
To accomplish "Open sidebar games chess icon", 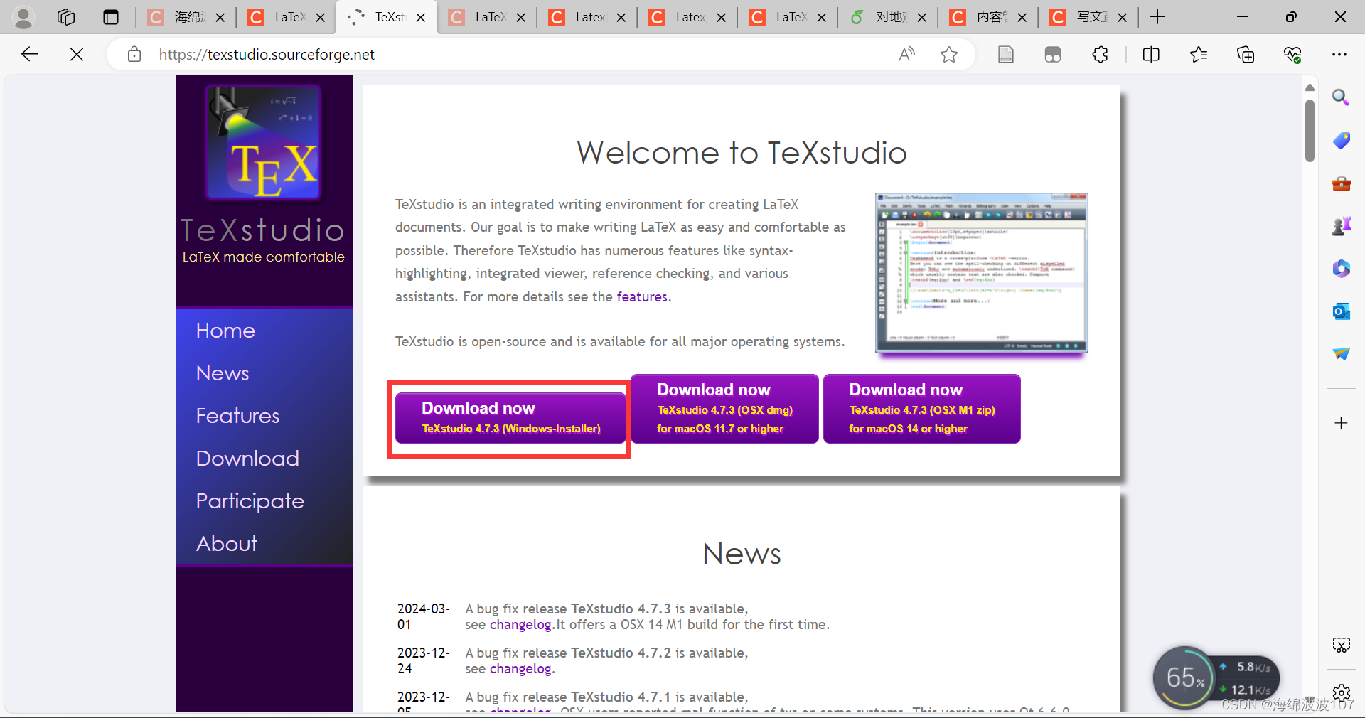I will pos(1341,226).
